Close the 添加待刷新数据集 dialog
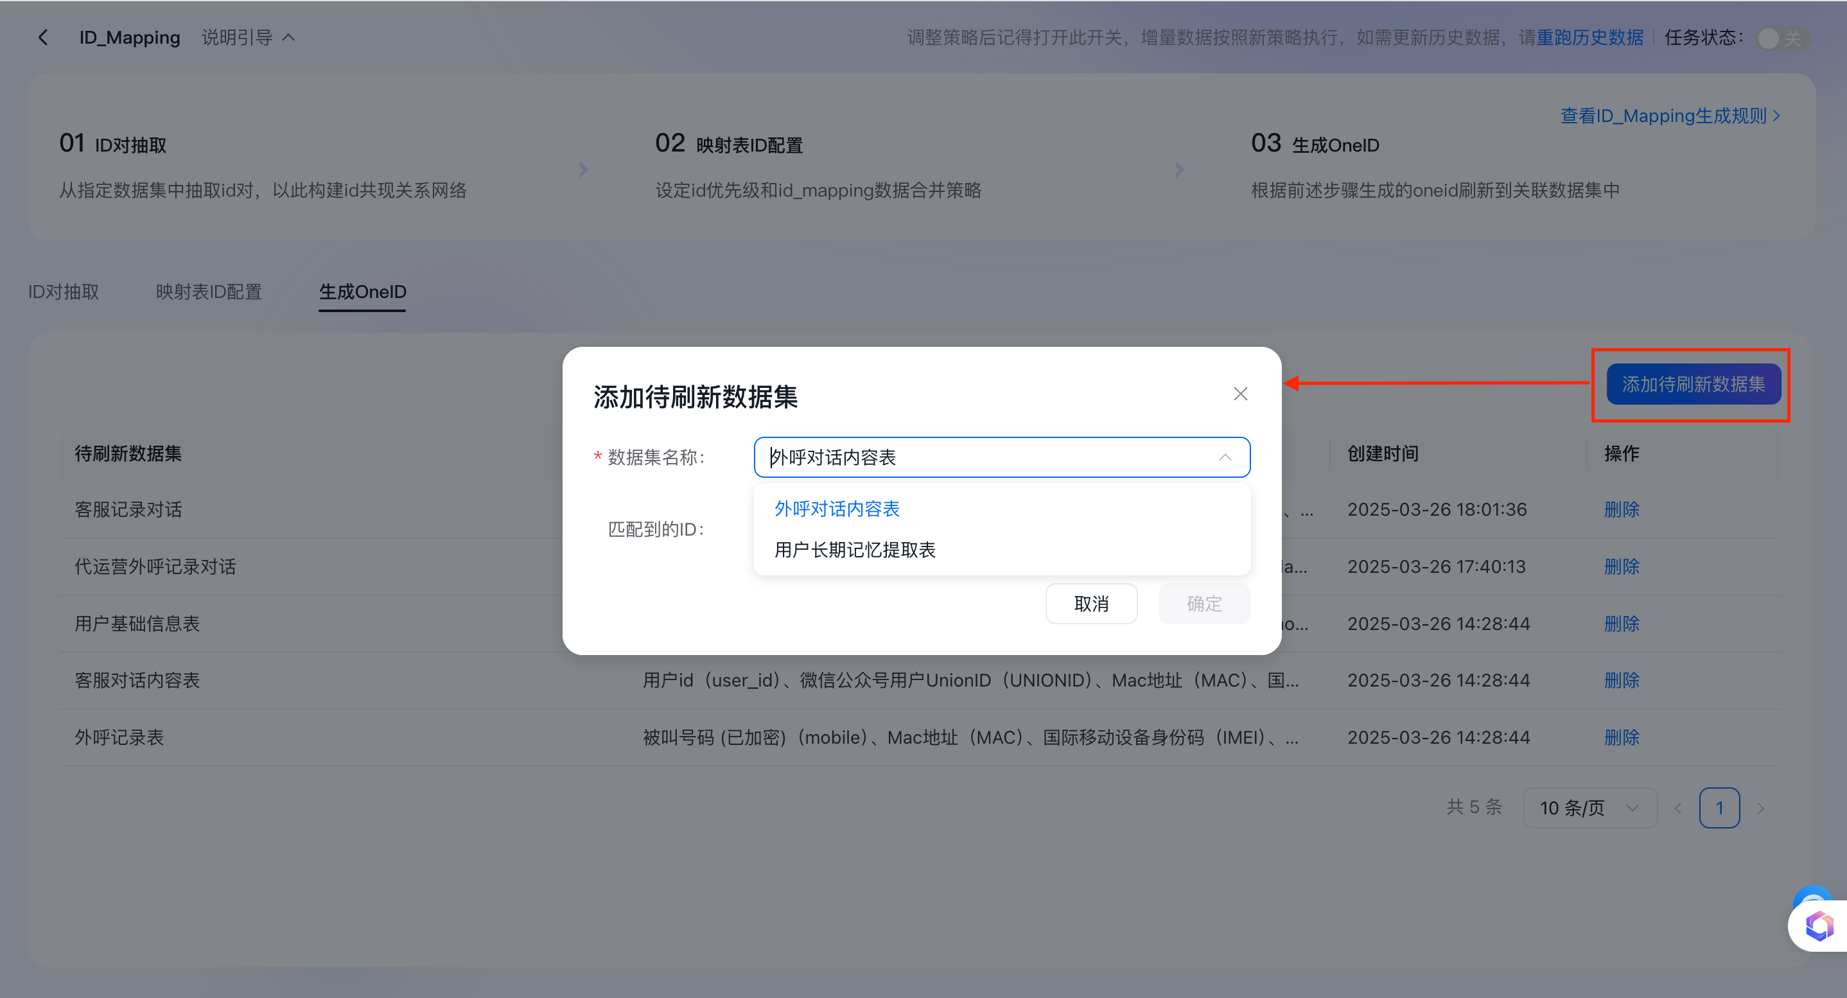Screen dimensions: 1847x998 coord(1239,393)
